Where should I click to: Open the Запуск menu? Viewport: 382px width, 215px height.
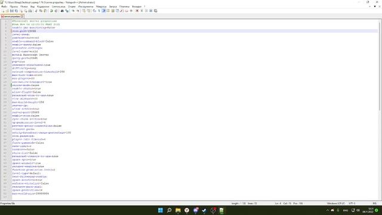click(113, 7)
